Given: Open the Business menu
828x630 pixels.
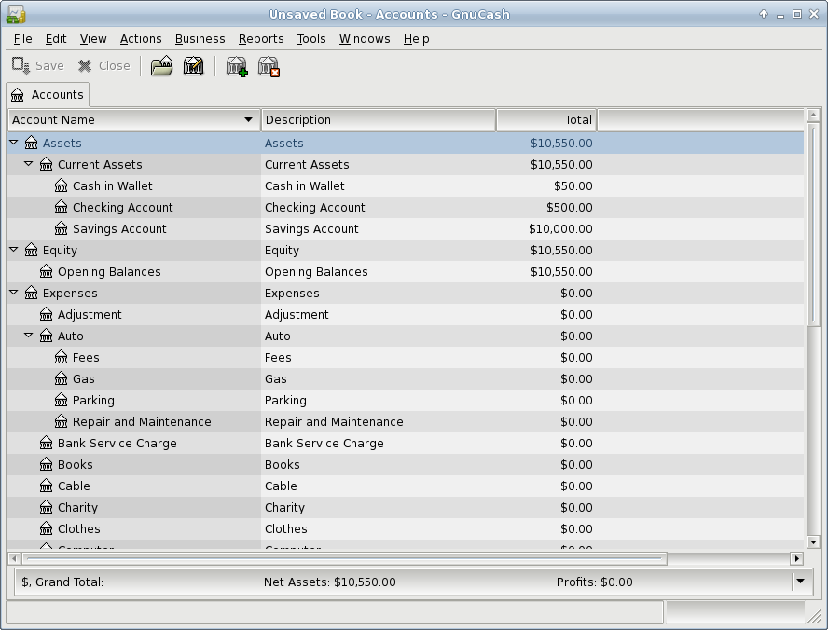Looking at the screenshot, I should 200,39.
